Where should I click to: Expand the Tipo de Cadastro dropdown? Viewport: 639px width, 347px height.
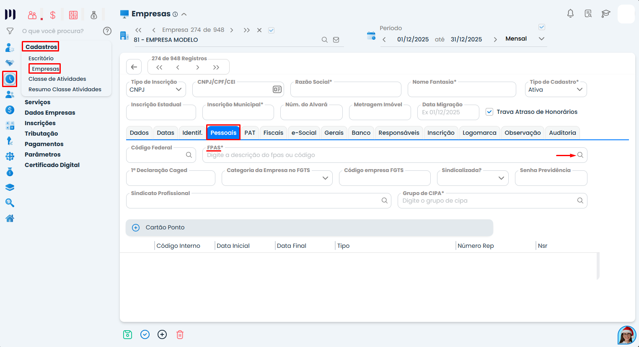click(556, 90)
